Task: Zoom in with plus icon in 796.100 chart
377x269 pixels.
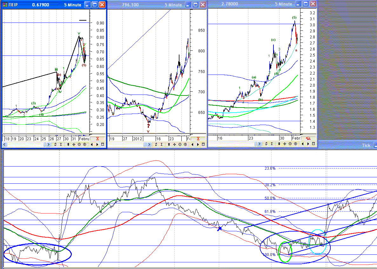Action: [185, 144]
